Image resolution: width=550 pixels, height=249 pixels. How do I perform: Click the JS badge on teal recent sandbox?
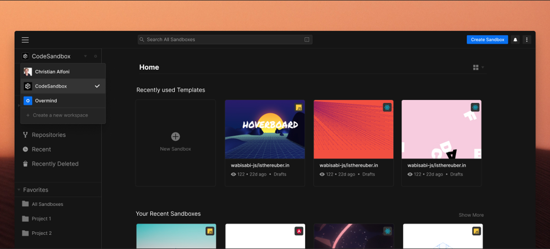point(210,231)
